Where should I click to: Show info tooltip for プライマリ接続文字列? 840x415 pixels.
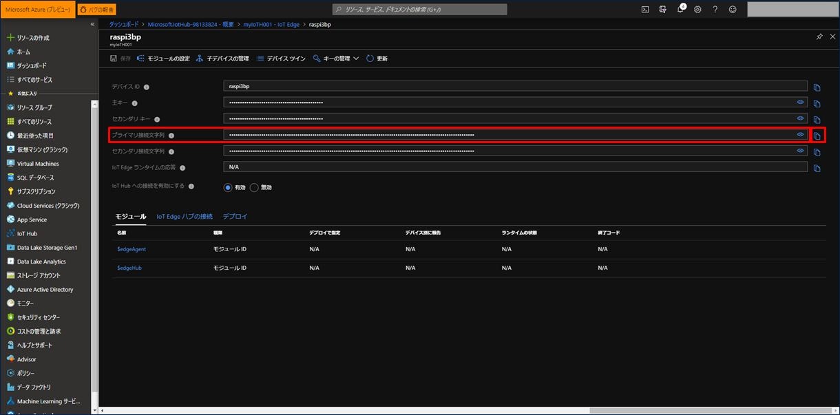(x=171, y=136)
